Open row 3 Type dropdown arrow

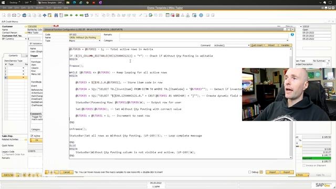pyautogui.click(x=23, y=75)
